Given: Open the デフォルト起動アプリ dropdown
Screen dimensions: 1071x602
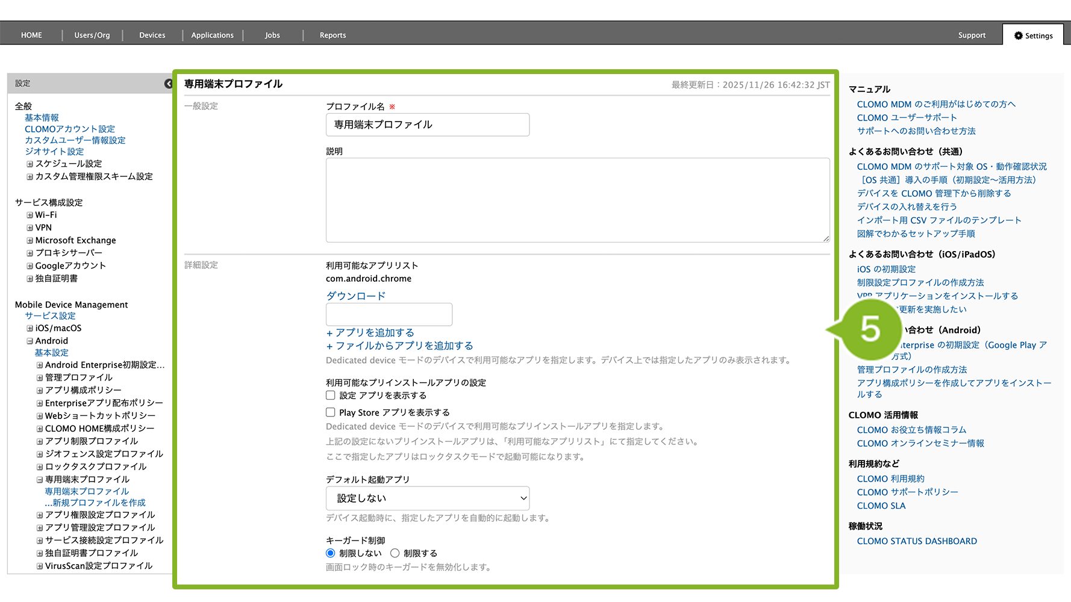Looking at the screenshot, I should tap(428, 498).
